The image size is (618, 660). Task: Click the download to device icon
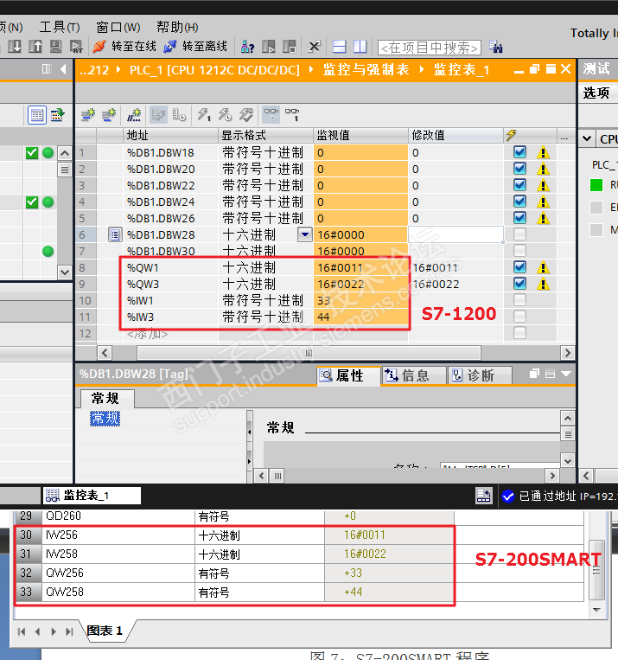pos(15,47)
